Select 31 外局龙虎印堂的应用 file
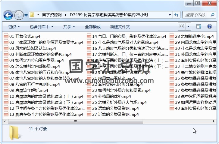The image size is (219, 144). tap(193, 54)
